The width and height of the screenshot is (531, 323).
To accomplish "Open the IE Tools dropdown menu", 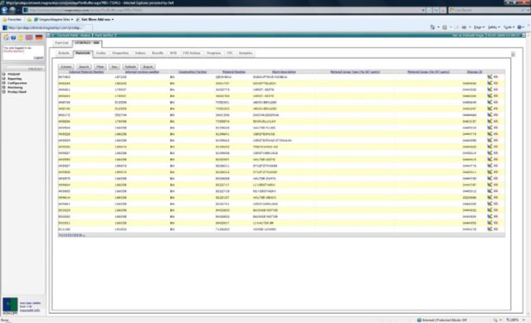I will [509, 27].
